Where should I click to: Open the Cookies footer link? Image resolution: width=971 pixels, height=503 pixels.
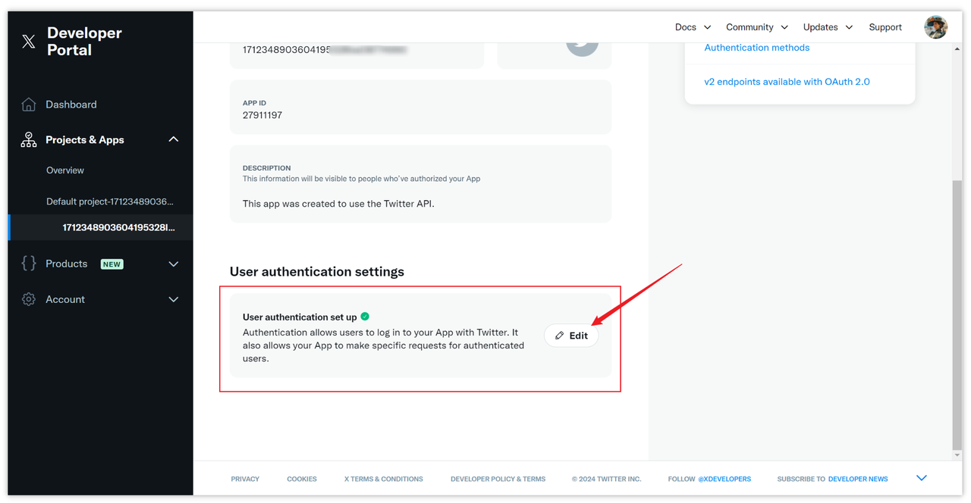(302, 480)
